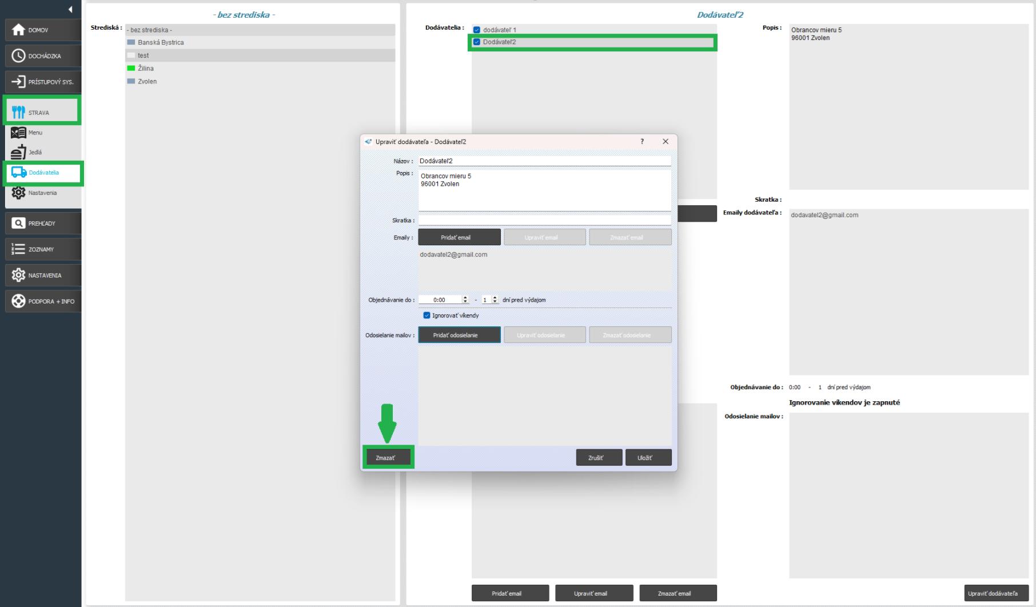Select the Dodávatelia truck icon
This screenshot has width=1036, height=607.
pyautogui.click(x=19, y=173)
